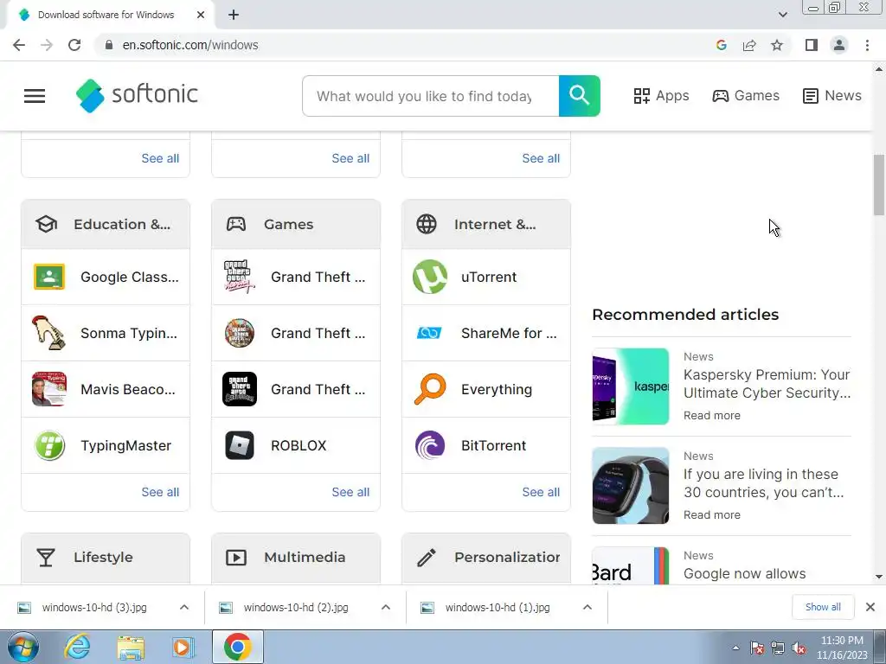Open the Personalization category header

(x=486, y=558)
